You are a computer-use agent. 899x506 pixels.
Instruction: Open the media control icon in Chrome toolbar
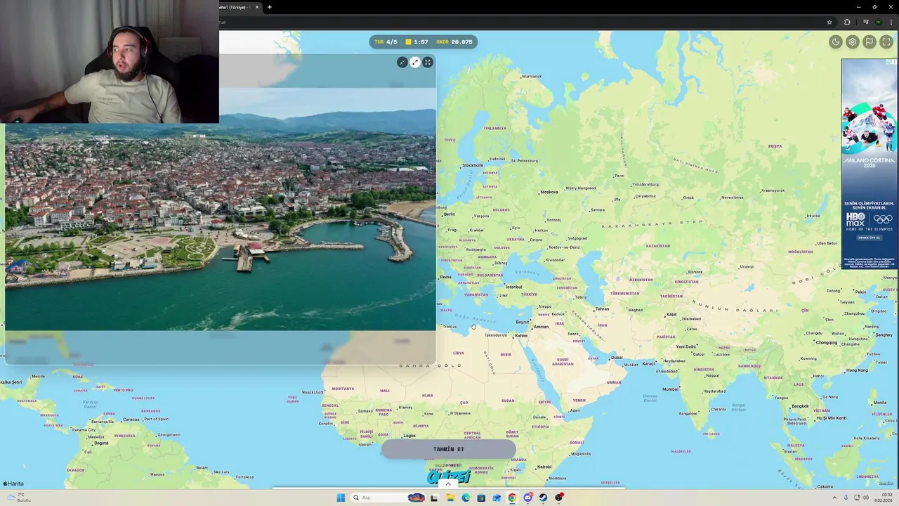click(x=865, y=22)
